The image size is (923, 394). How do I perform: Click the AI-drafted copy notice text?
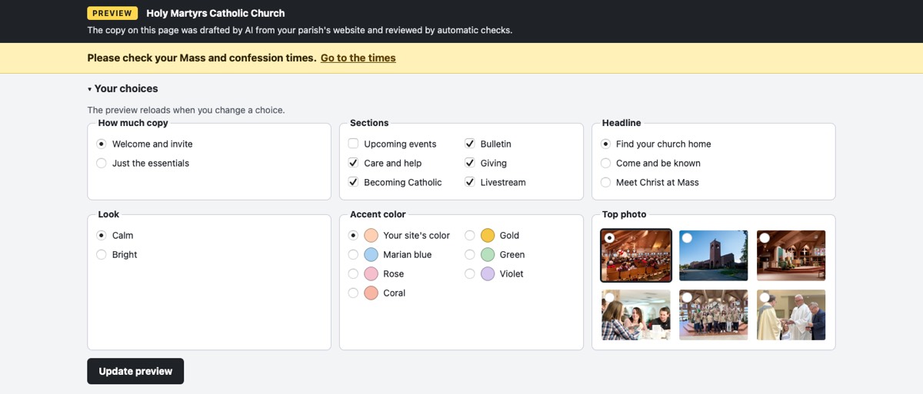point(299,30)
